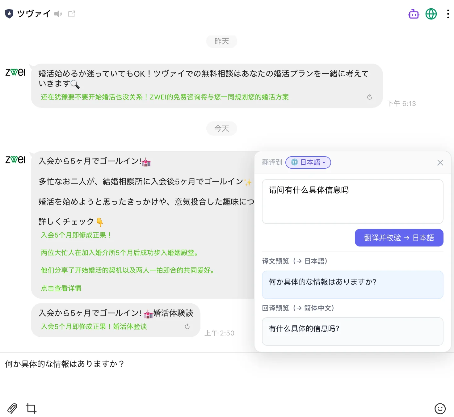Viewport: 454px width, 417px height.
Task: Attach a file with the paperclip icon
Action: pyautogui.click(x=12, y=408)
